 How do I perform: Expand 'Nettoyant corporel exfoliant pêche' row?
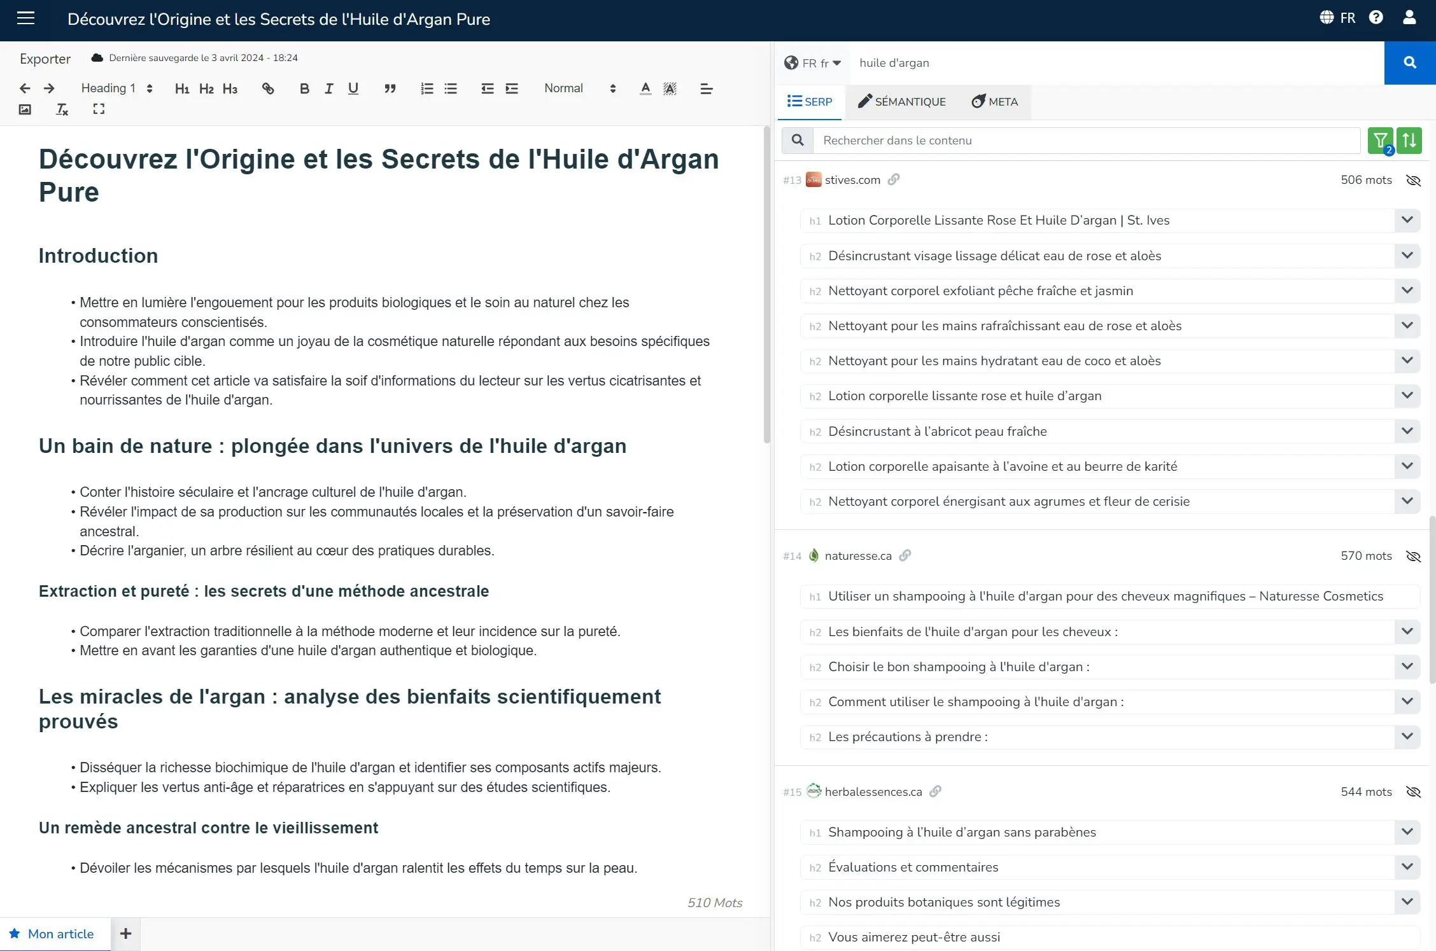tap(1407, 291)
